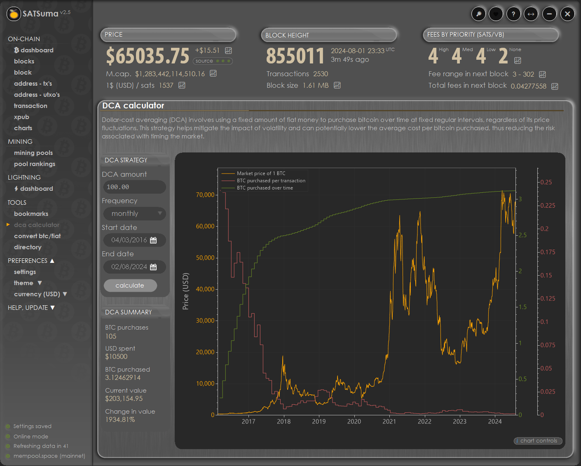Open the total fees in next block chart icon

(x=555, y=86)
